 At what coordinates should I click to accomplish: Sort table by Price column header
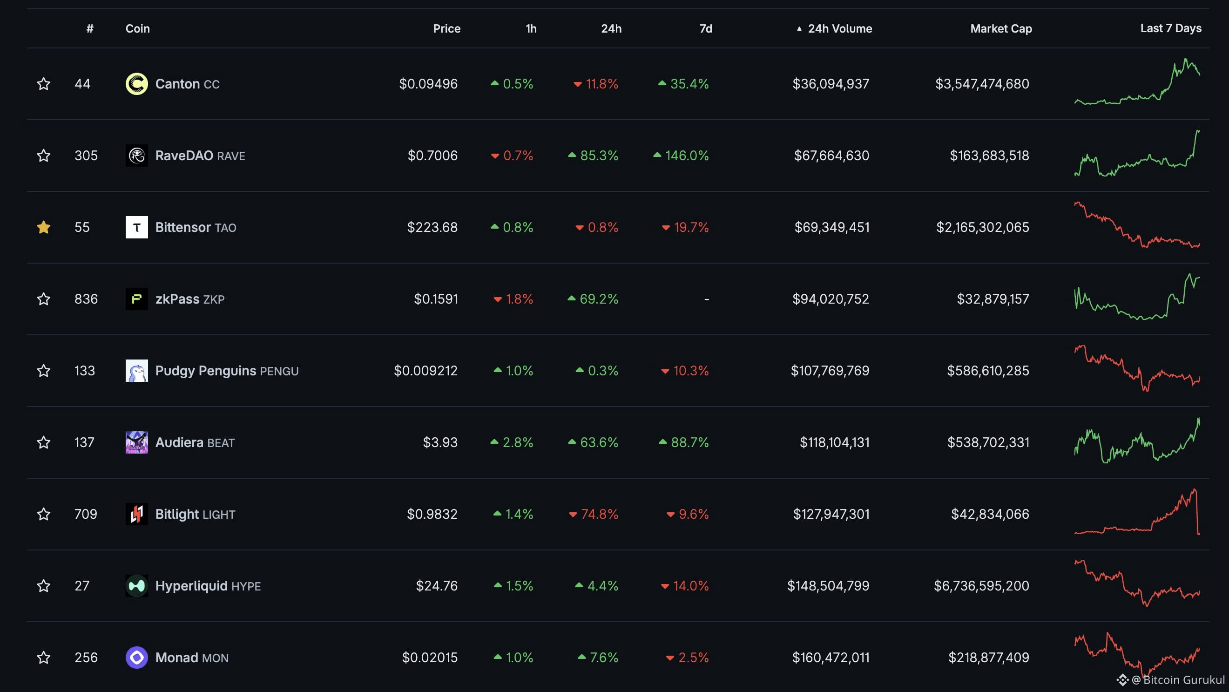pyautogui.click(x=446, y=28)
